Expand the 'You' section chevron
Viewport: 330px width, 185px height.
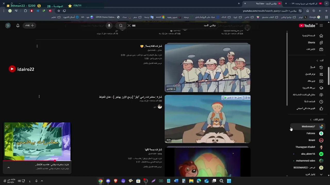(x=317, y=60)
